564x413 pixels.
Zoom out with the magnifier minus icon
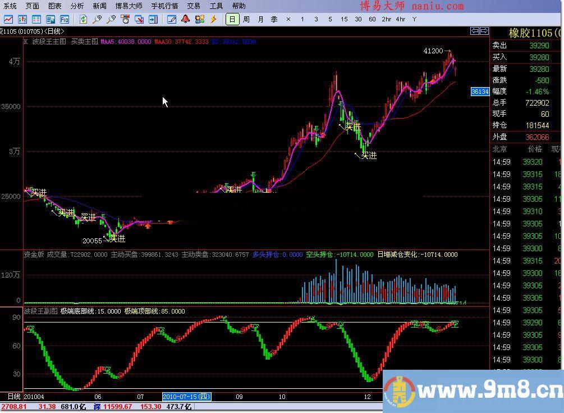pos(111,19)
